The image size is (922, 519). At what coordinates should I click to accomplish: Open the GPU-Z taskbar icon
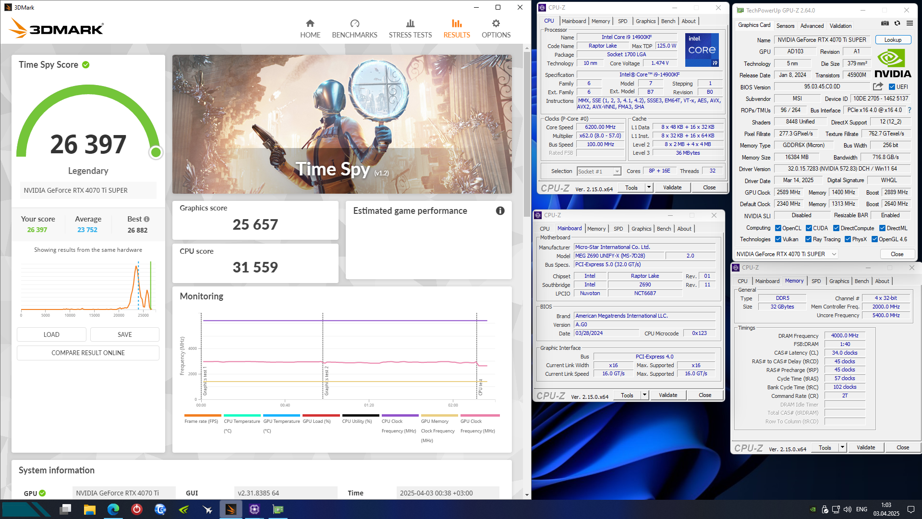[x=278, y=509]
